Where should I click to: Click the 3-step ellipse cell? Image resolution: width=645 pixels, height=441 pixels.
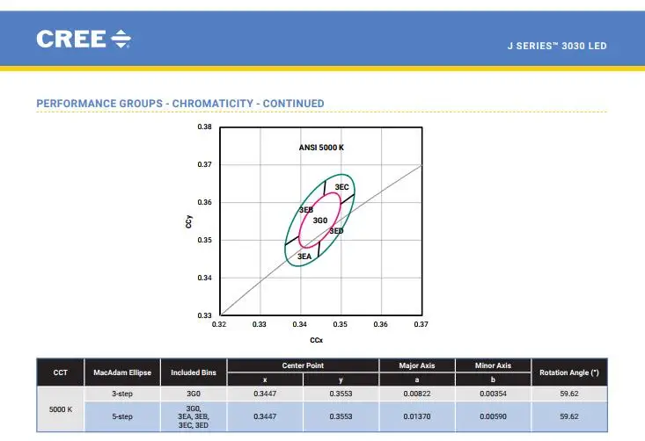click(122, 394)
